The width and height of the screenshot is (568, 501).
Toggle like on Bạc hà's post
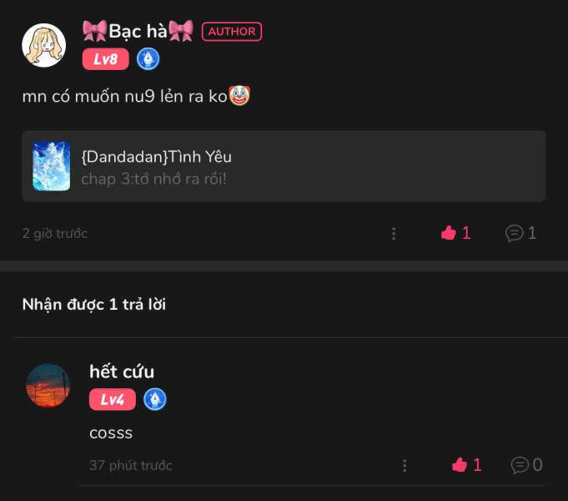click(455, 233)
